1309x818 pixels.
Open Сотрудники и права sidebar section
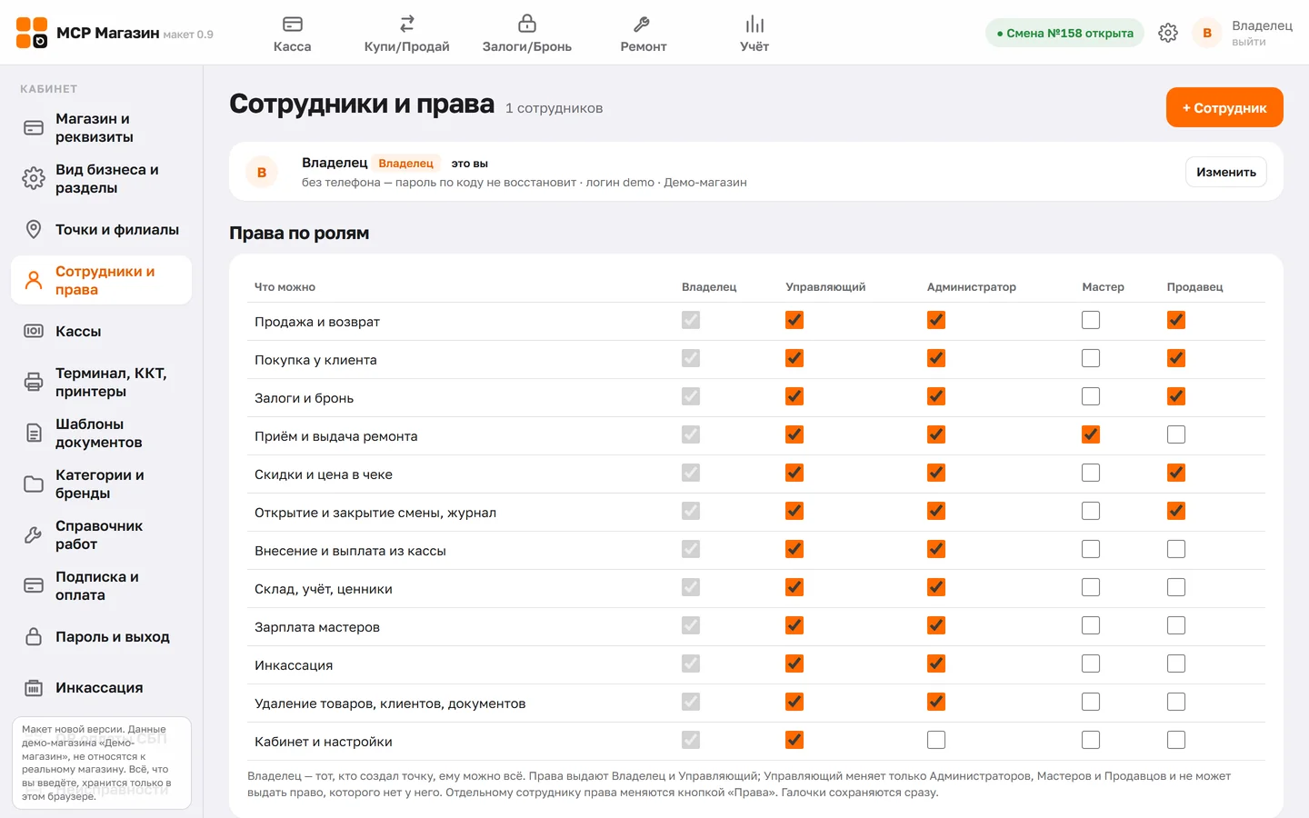click(x=101, y=281)
